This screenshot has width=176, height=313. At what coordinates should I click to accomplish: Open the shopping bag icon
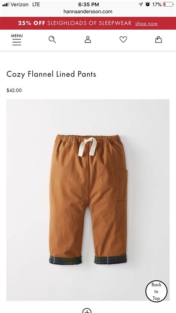pos(159,39)
